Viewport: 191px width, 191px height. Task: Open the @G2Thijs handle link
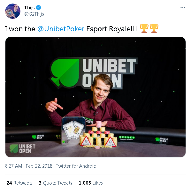click(x=34, y=14)
